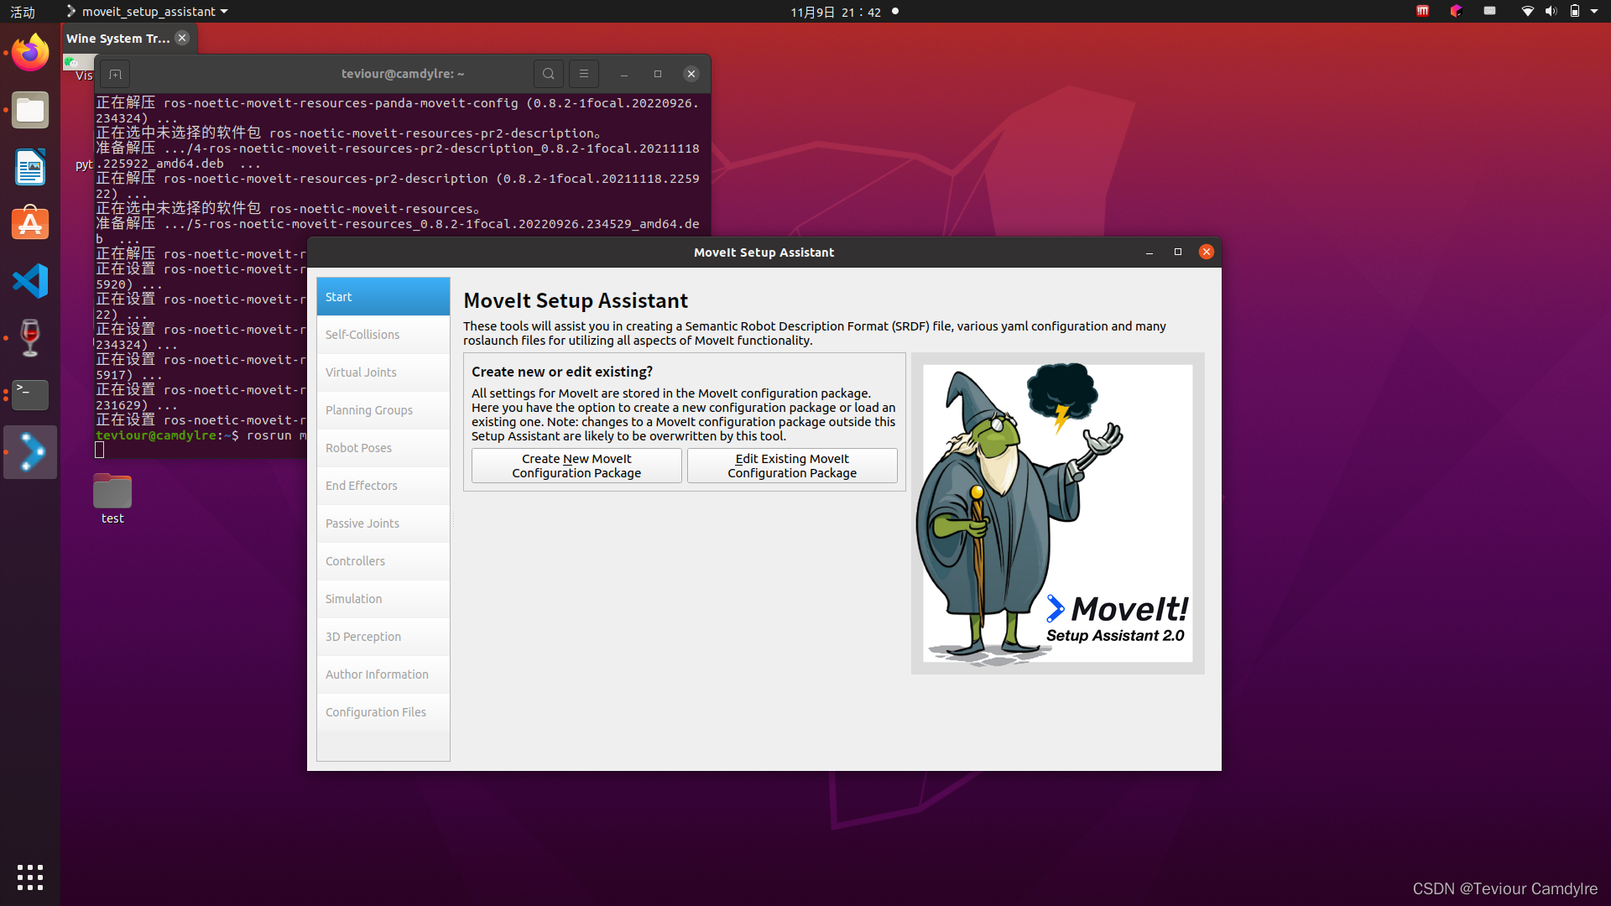Open the Activities overview

23,12
